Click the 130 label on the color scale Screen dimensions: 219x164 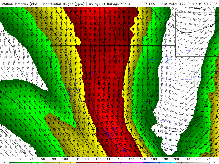[99, 159]
